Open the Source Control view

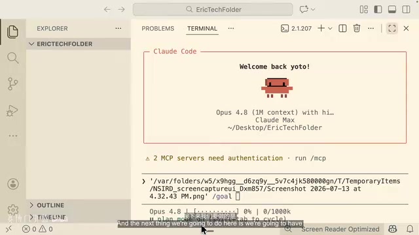[x=12, y=84]
